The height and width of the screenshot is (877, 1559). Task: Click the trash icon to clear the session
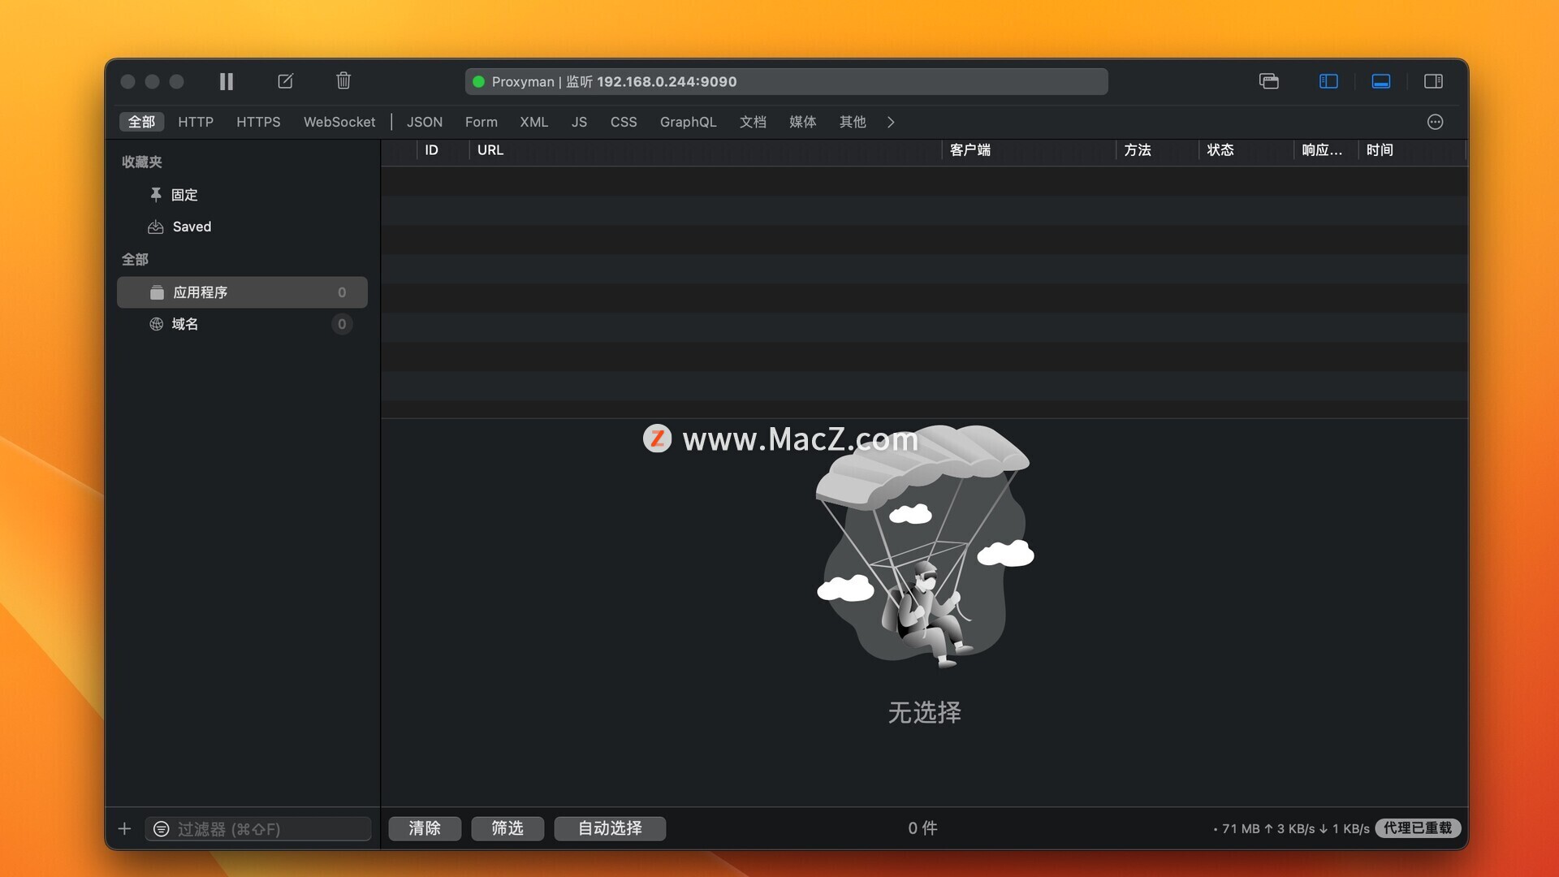tap(343, 80)
